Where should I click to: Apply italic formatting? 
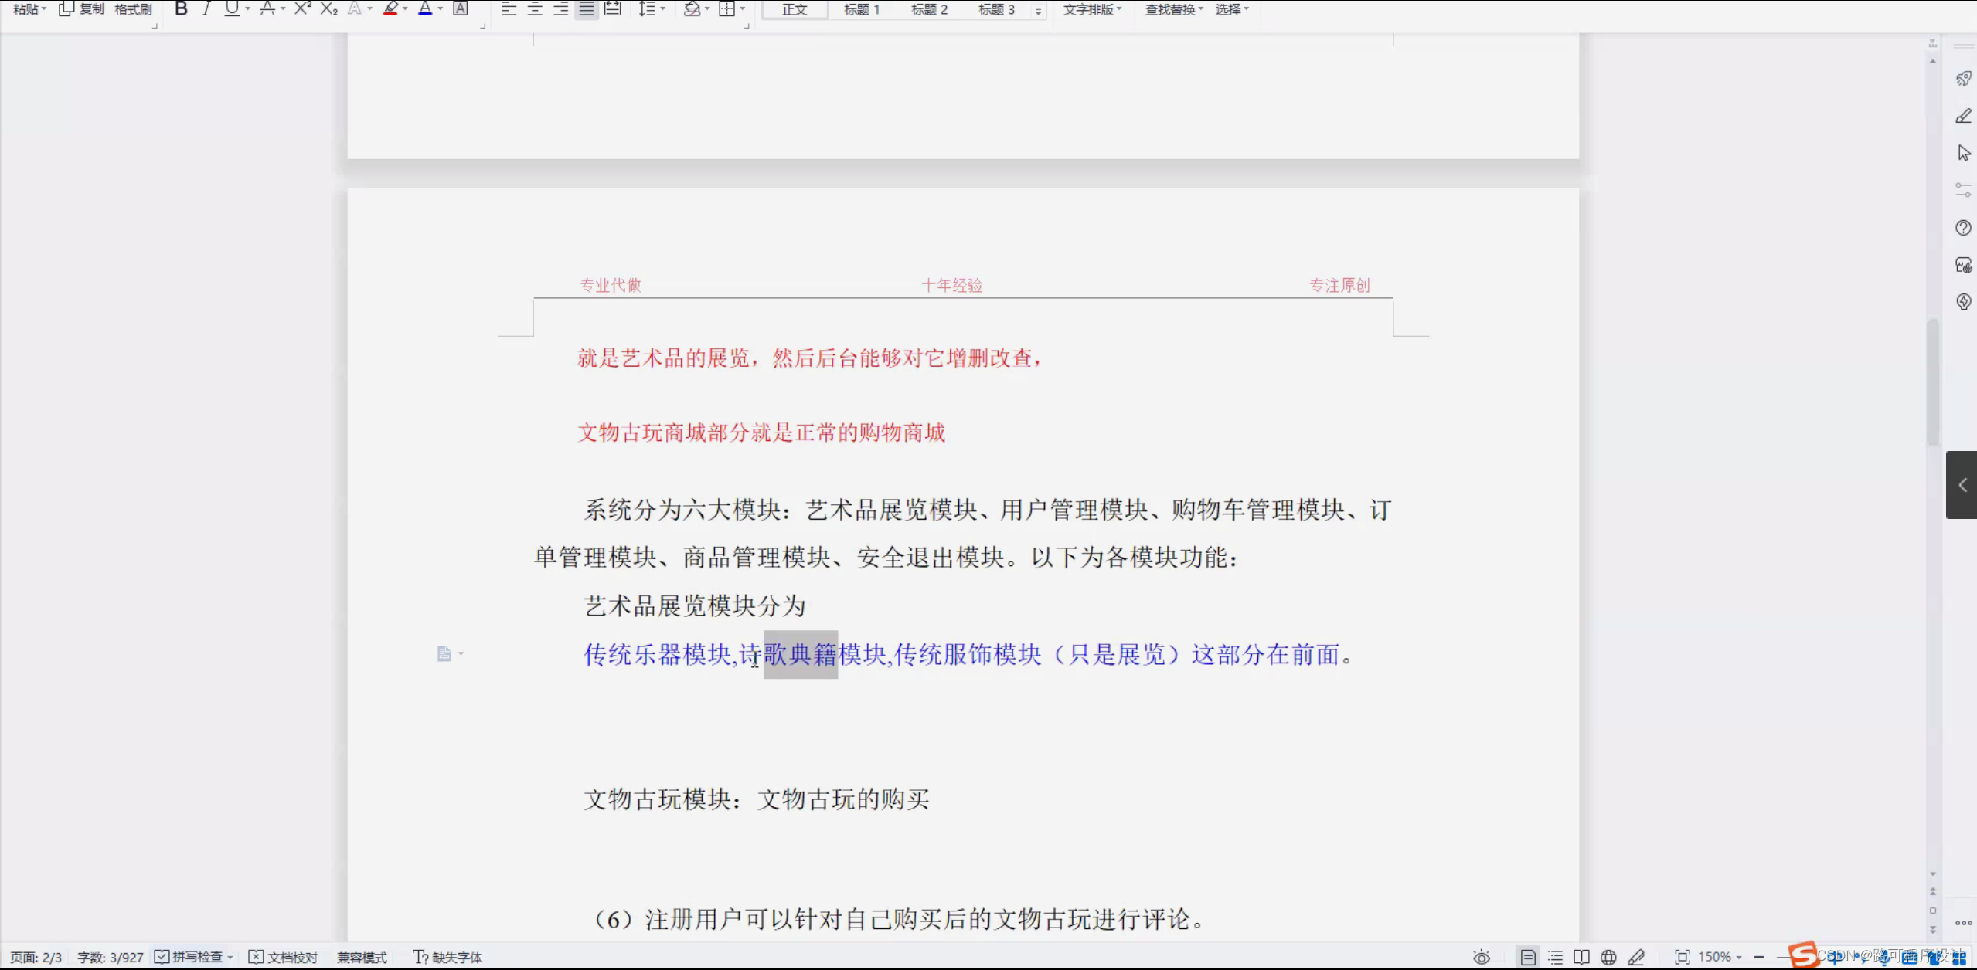click(x=206, y=8)
